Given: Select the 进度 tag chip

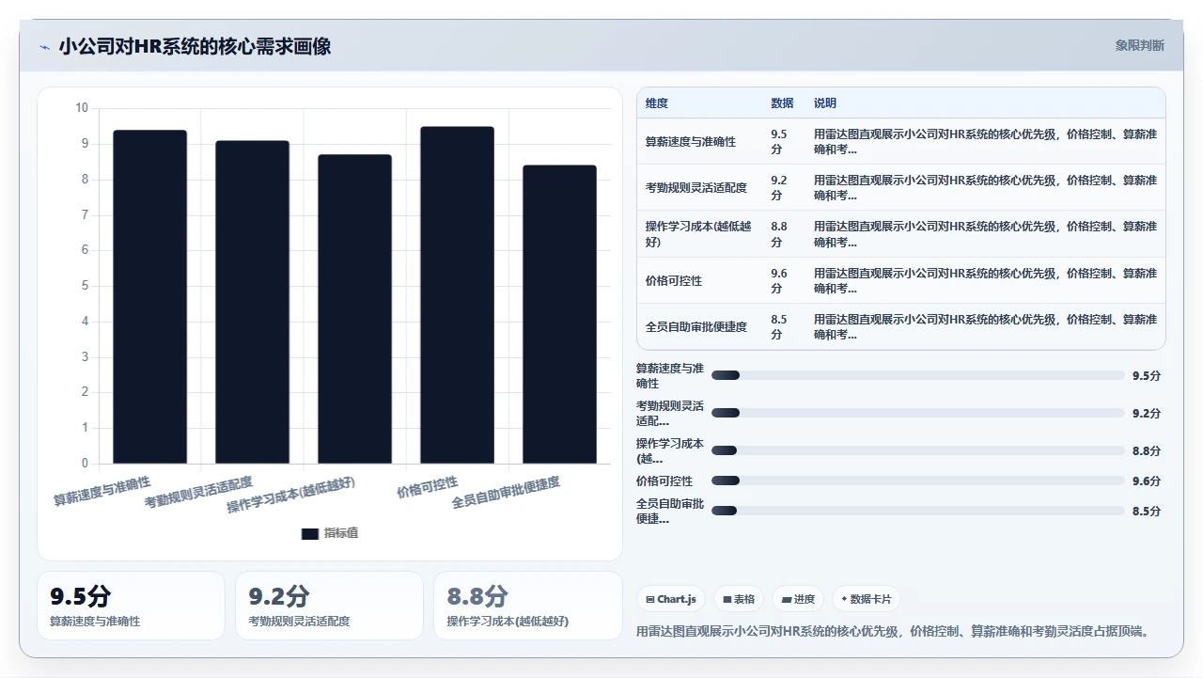Looking at the screenshot, I should (798, 599).
